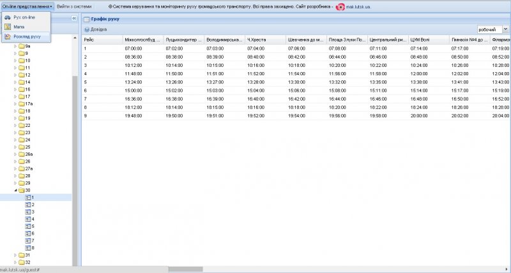Choose Мапа from the dropdown menu

[x=19, y=27]
